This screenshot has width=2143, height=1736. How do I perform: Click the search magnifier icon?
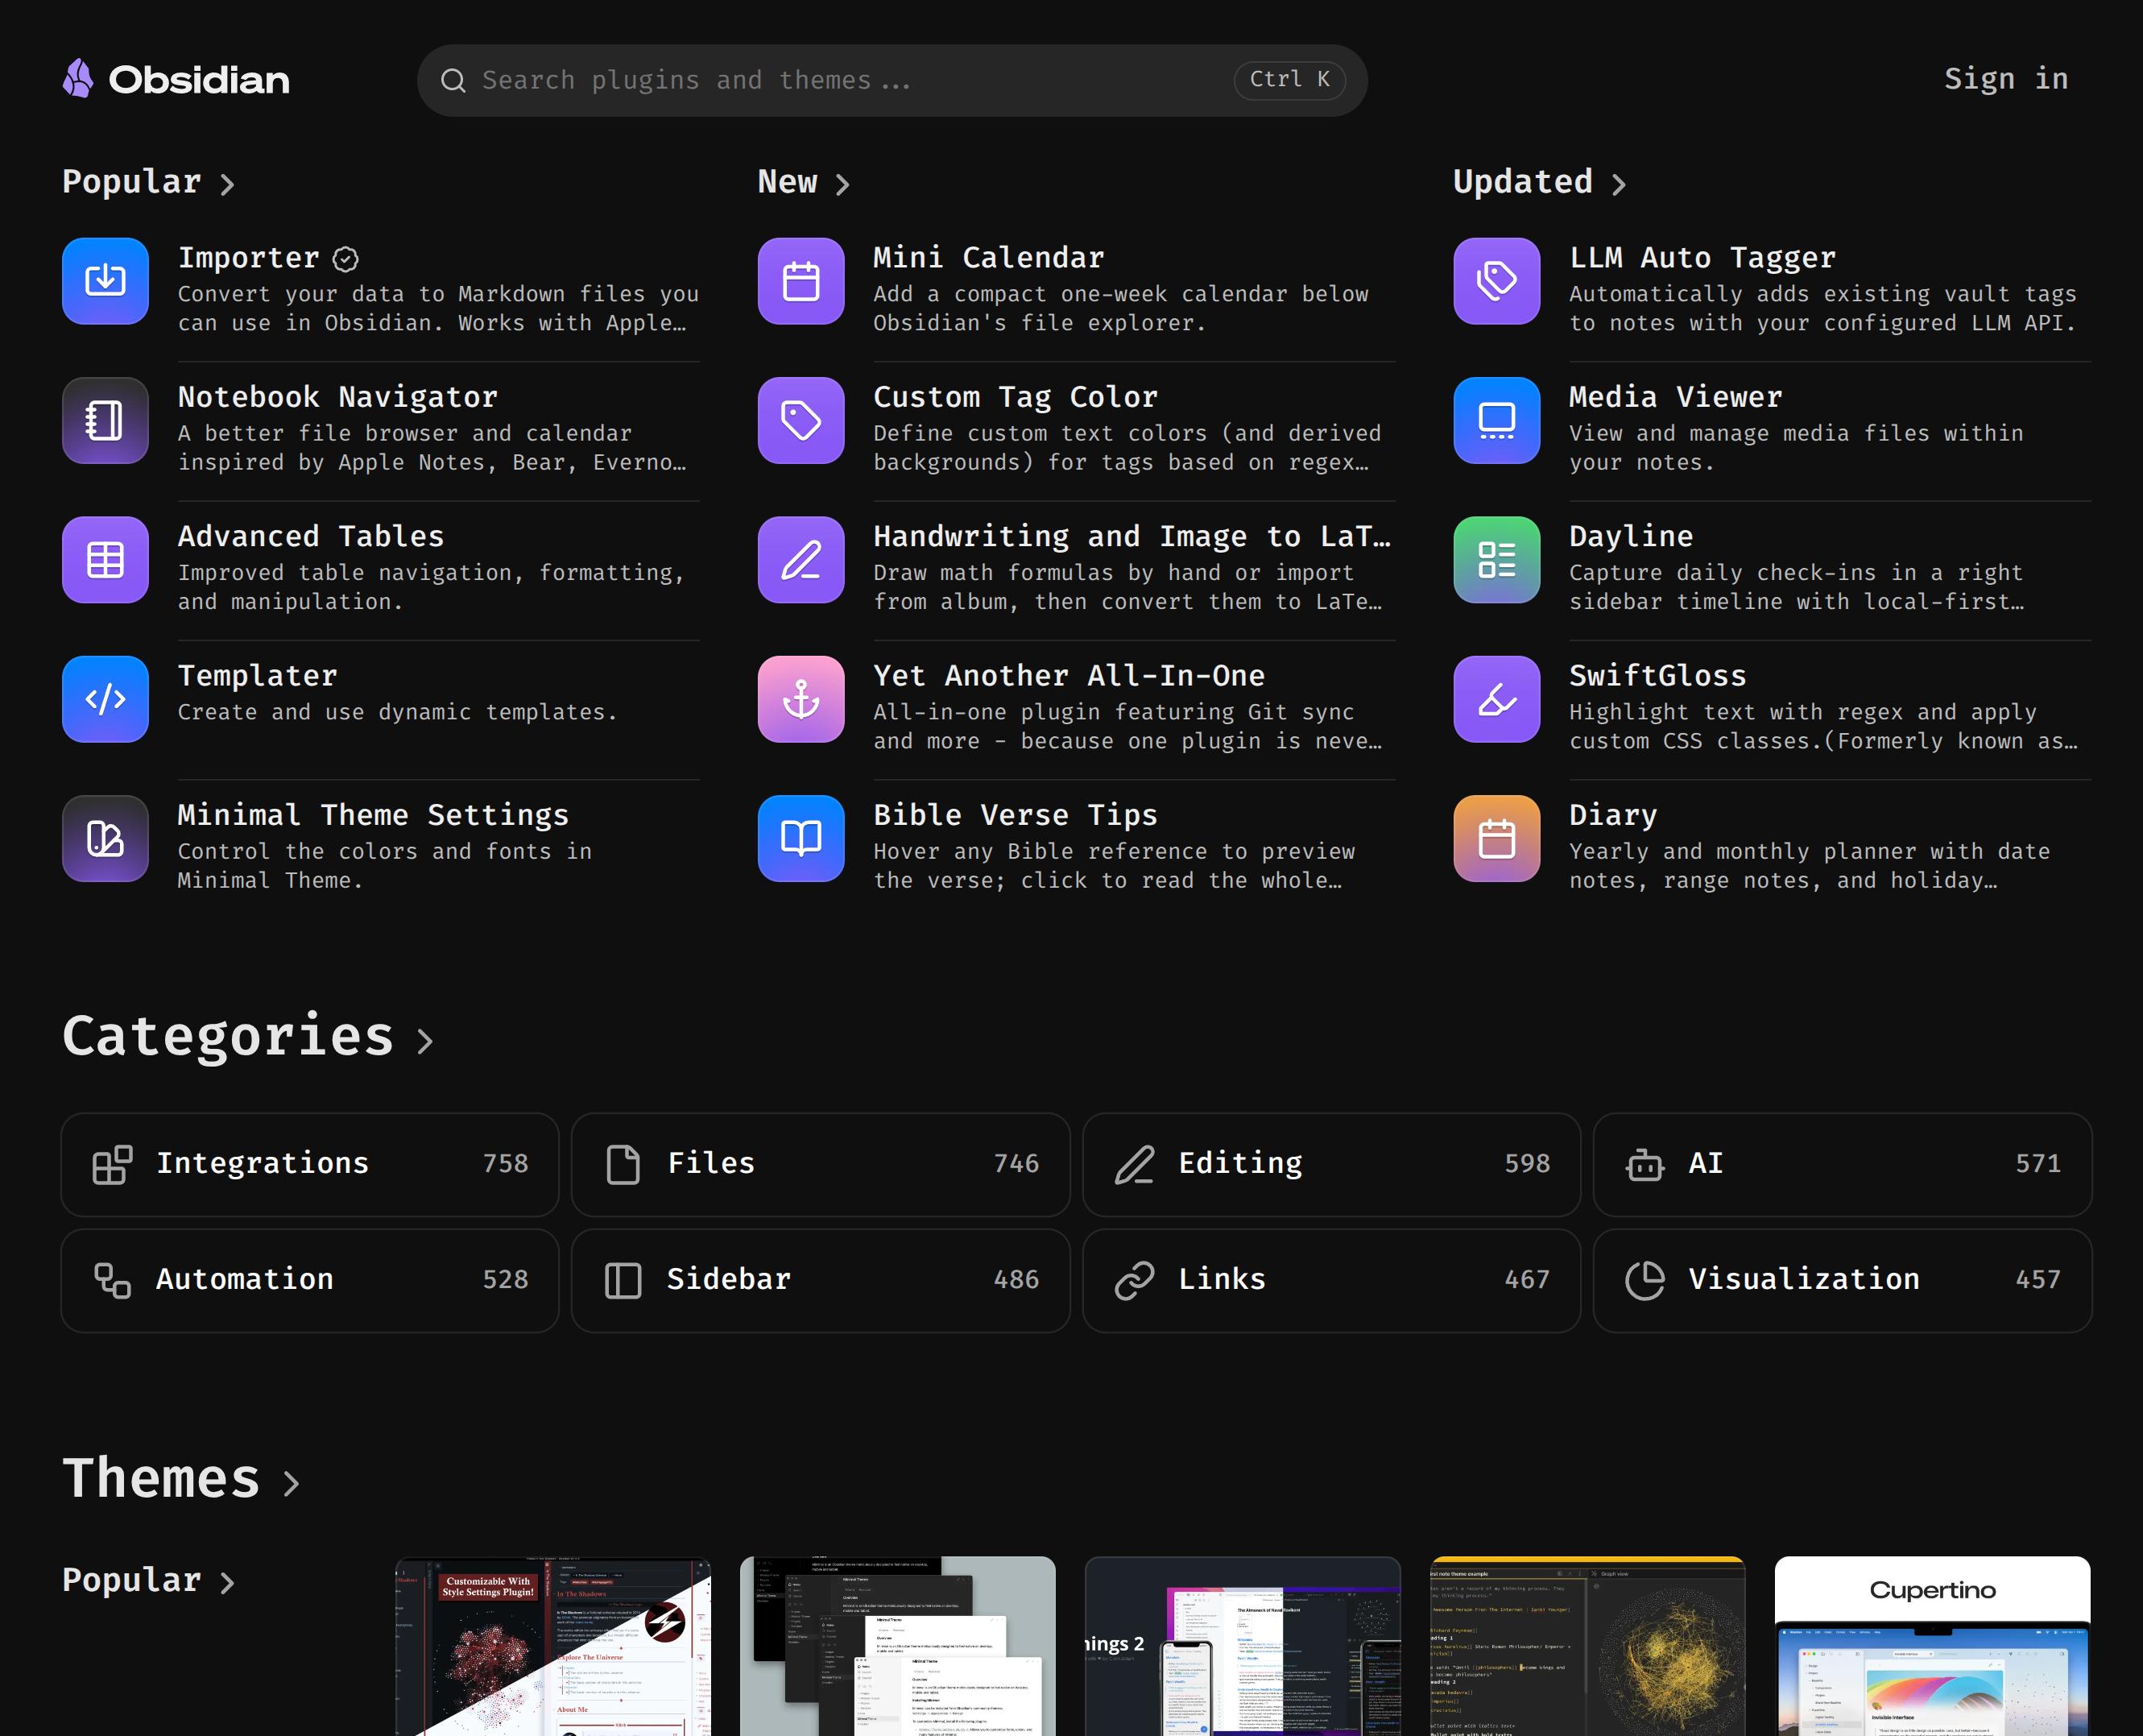[453, 80]
